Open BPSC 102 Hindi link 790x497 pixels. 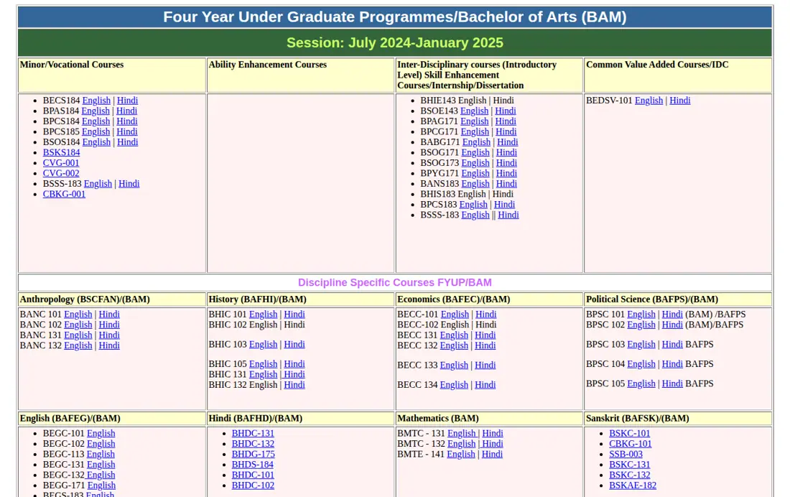click(672, 325)
